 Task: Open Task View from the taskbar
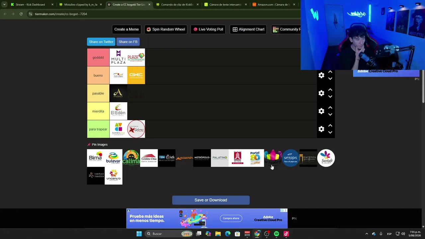pos(199,234)
